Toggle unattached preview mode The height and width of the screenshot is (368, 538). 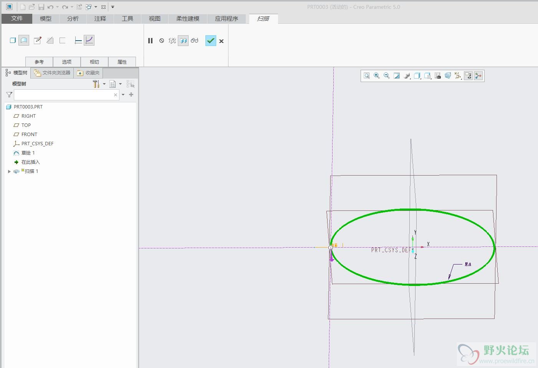(x=172, y=41)
